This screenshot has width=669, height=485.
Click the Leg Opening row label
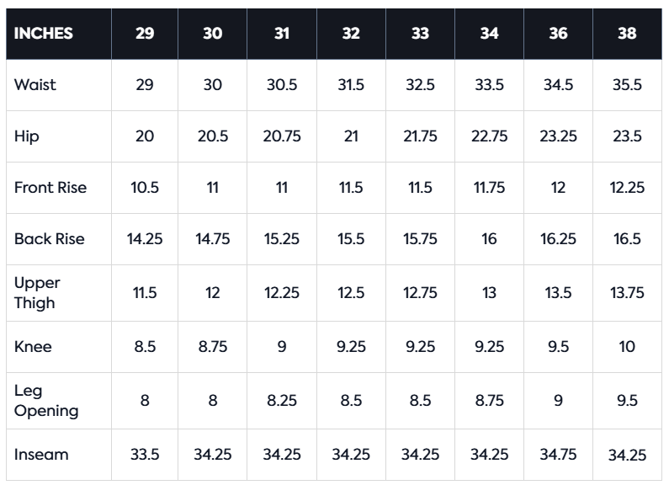pyautogui.click(x=46, y=401)
